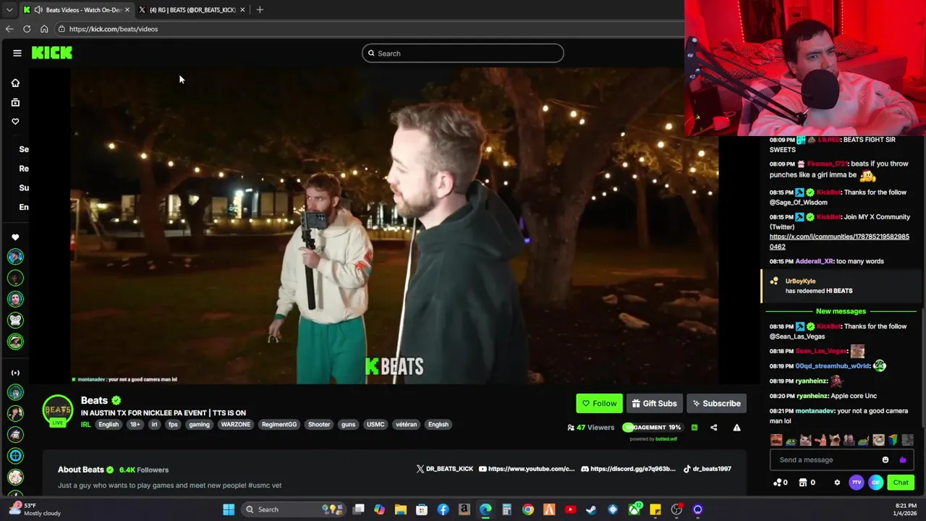The height and width of the screenshot is (521, 926).
Task: Click username montanadev in chat
Action: click(x=815, y=411)
